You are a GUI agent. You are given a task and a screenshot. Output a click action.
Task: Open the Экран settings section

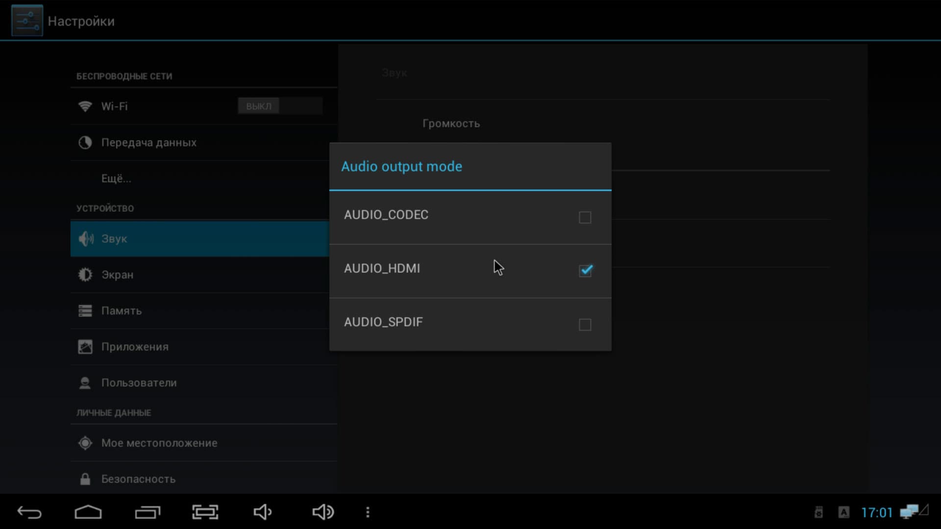tap(117, 275)
